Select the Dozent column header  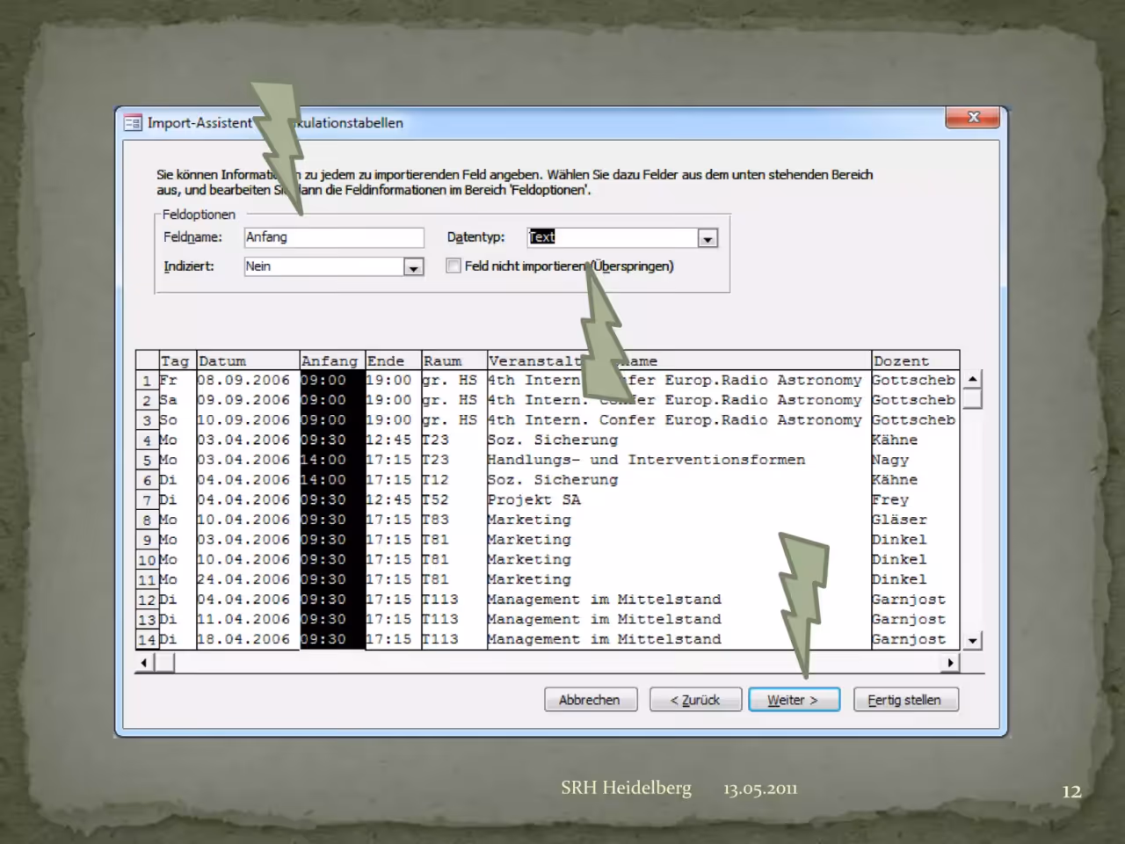(x=914, y=360)
